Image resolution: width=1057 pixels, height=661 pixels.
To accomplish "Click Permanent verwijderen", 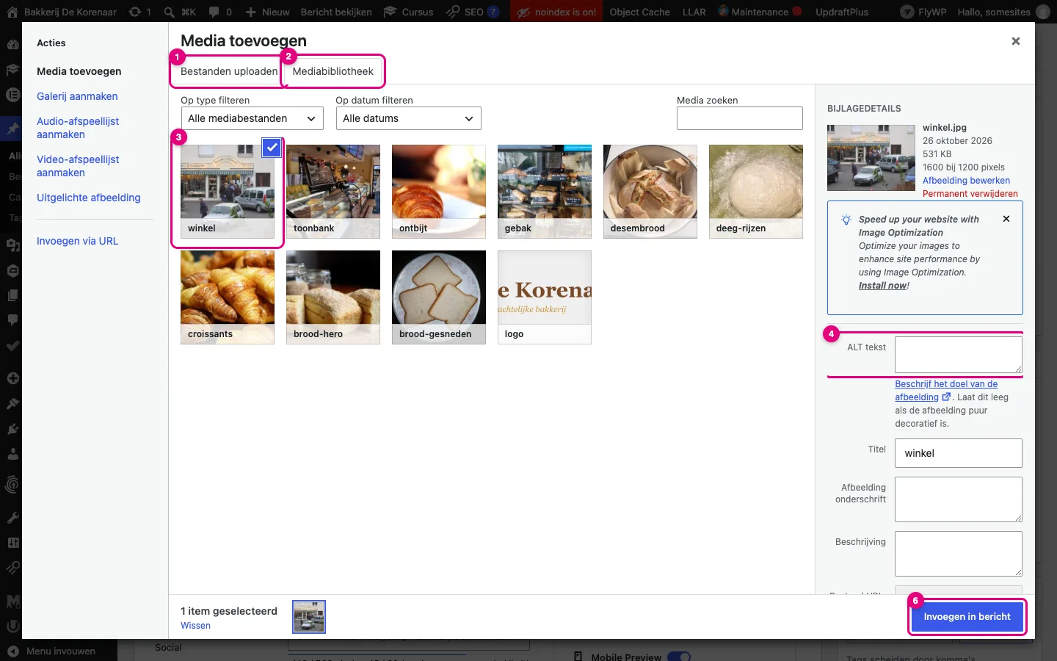I will pyautogui.click(x=970, y=194).
